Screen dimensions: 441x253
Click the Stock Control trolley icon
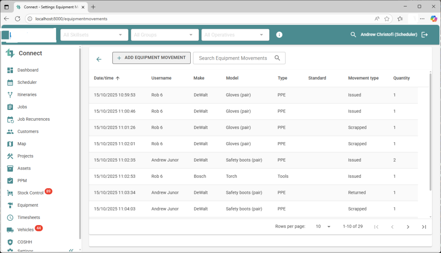10,193
